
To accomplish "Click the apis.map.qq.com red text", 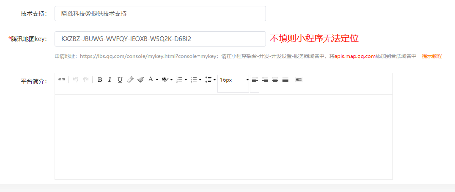I will point(355,56).
